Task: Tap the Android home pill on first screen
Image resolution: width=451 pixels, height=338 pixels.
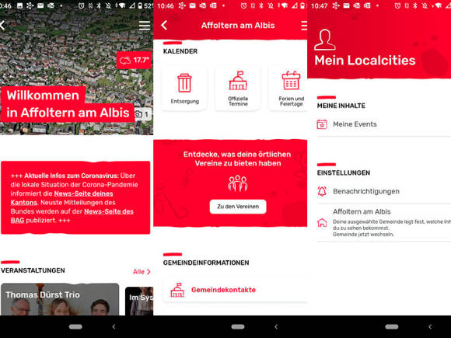Action: click(75, 326)
